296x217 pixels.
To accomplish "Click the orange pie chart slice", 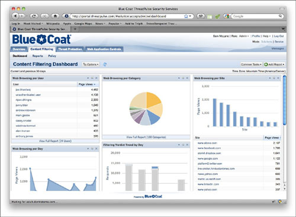I will tap(153, 100).
